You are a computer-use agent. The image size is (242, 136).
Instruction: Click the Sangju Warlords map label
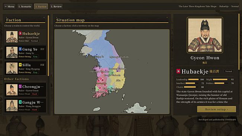click(x=112, y=75)
